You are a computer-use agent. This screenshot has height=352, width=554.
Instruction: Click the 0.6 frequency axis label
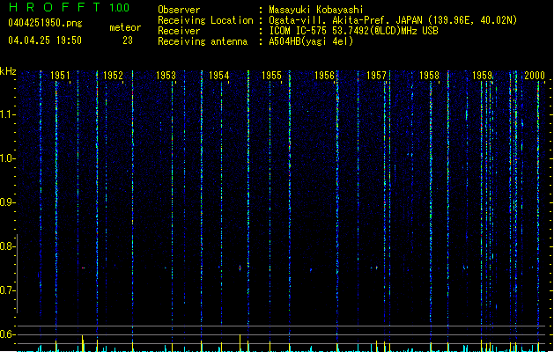coord(7,334)
